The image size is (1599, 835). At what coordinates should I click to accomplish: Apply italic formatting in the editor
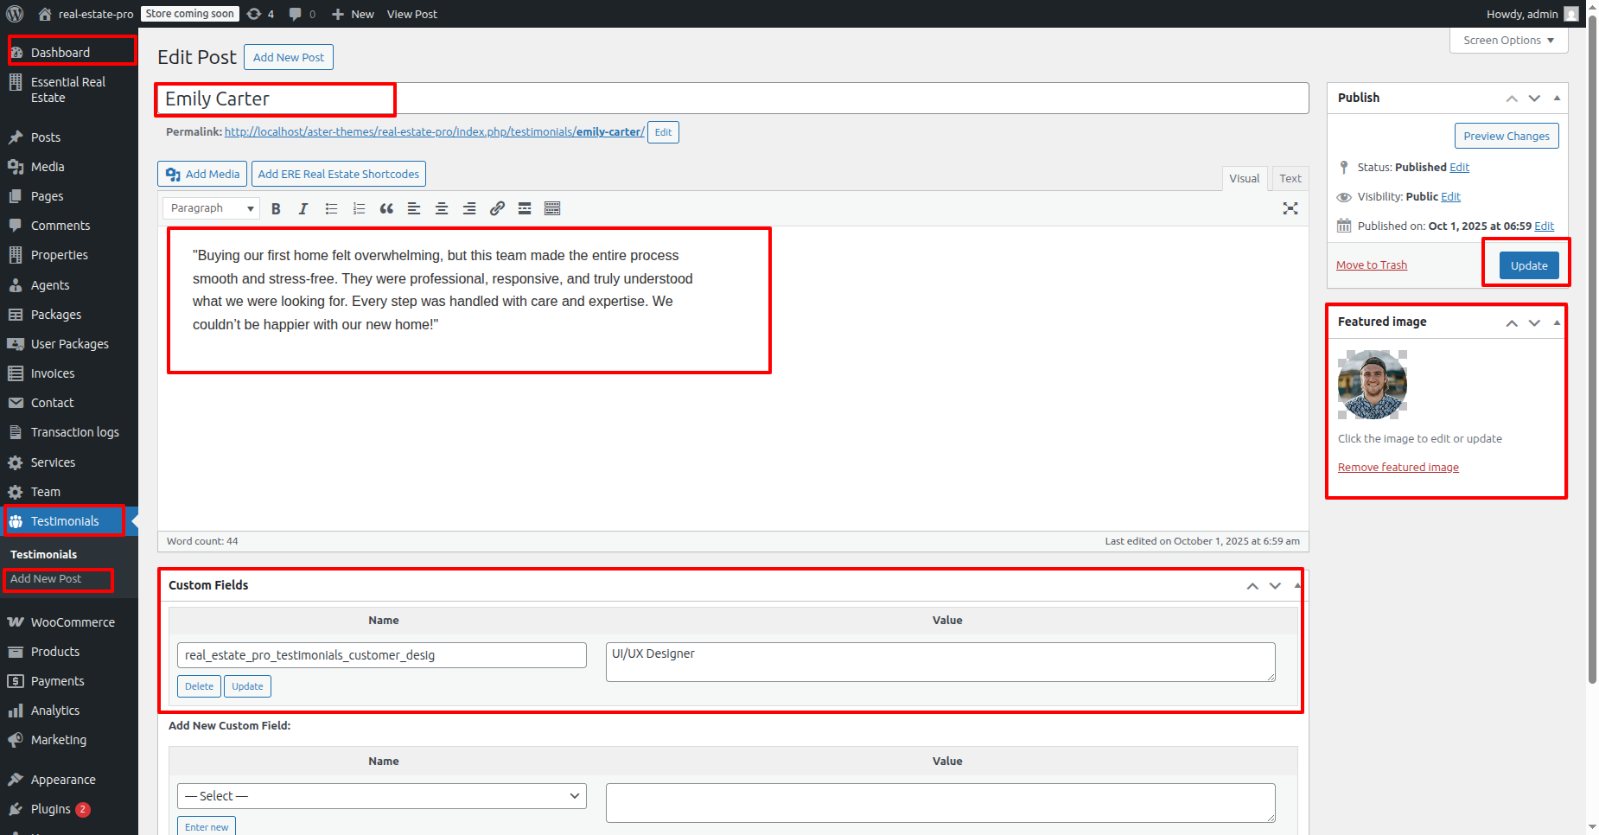tap(303, 208)
